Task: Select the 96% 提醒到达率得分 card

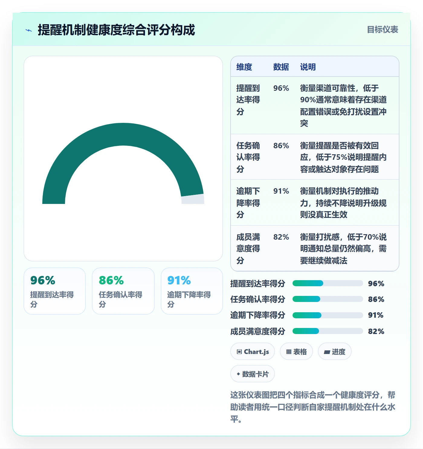Action: click(55, 291)
